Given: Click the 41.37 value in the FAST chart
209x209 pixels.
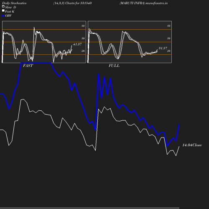Looking at the screenshot, I should point(77,44).
